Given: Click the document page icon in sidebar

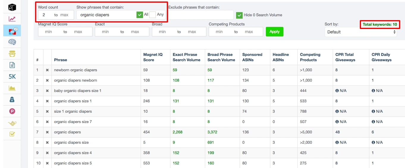Looking at the screenshot, I should coord(12,65).
